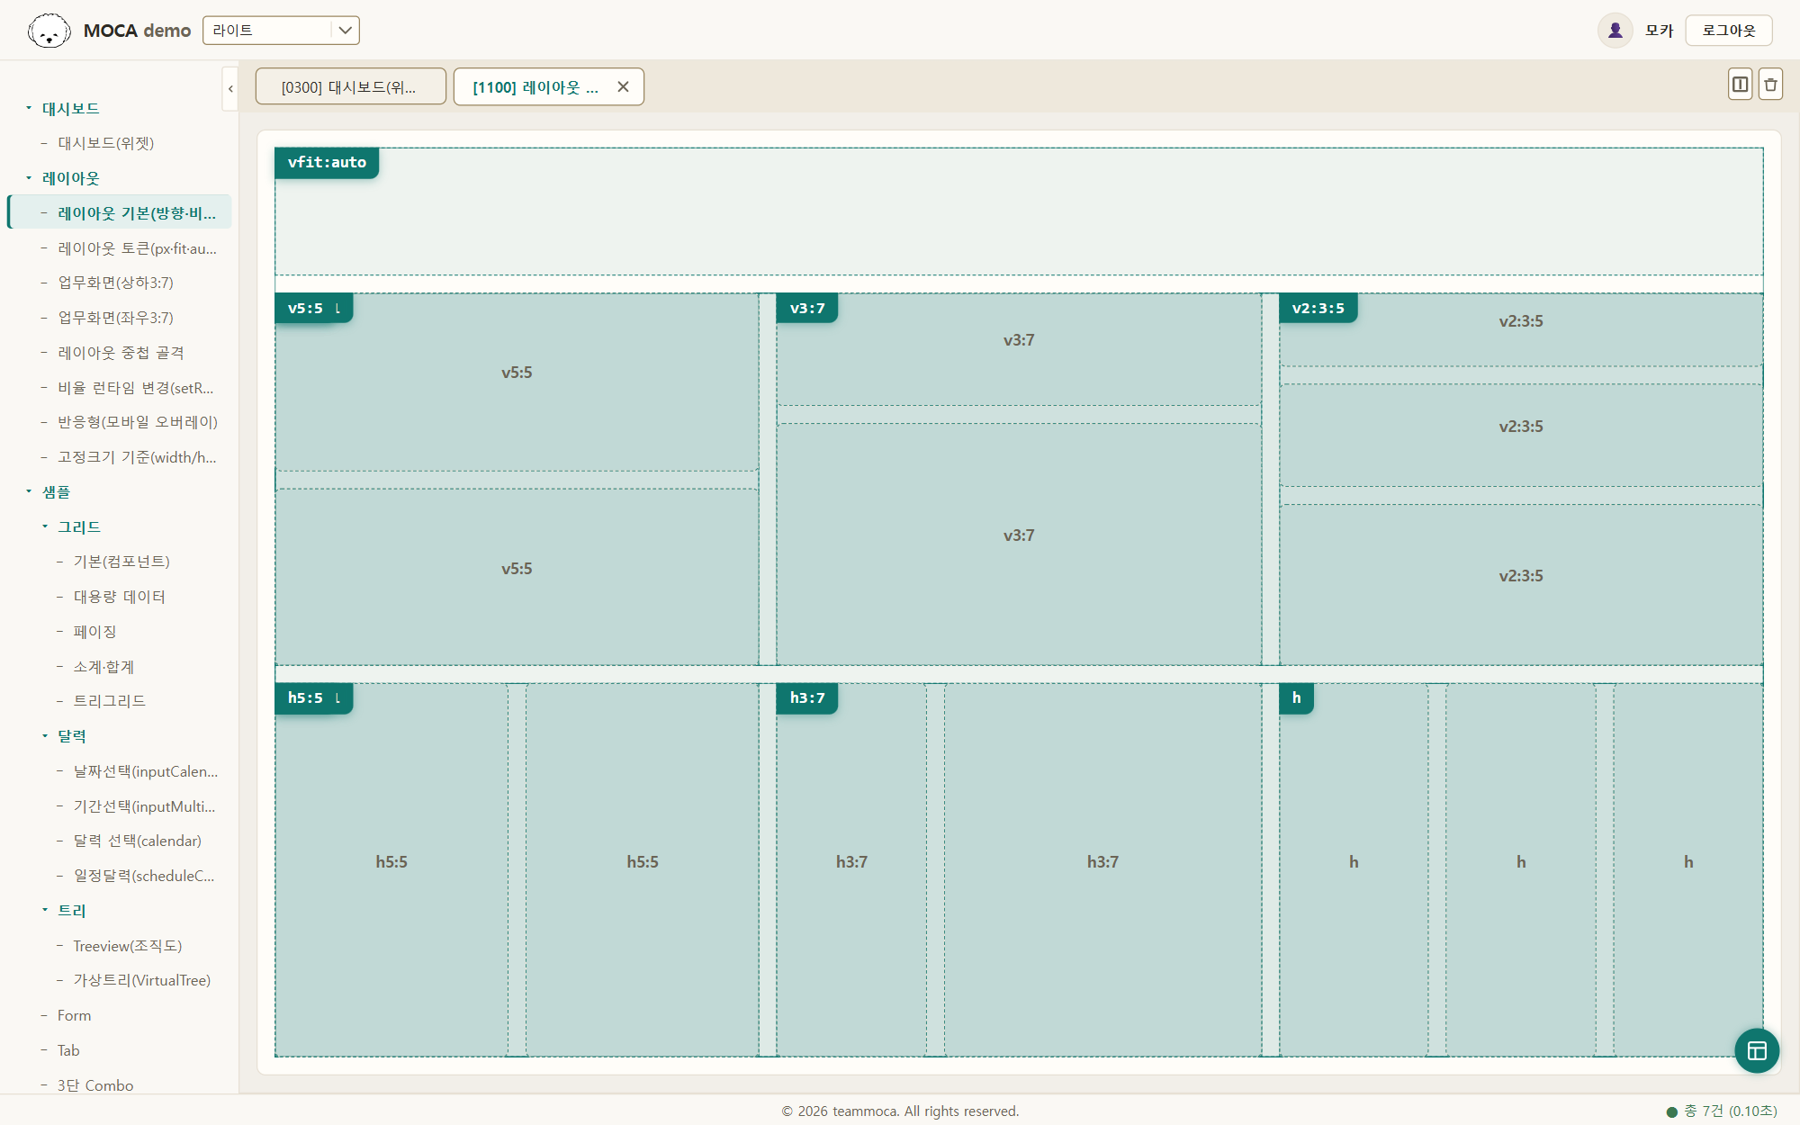Open 트리그리드 sample
This screenshot has height=1125, width=1800.
point(109,701)
